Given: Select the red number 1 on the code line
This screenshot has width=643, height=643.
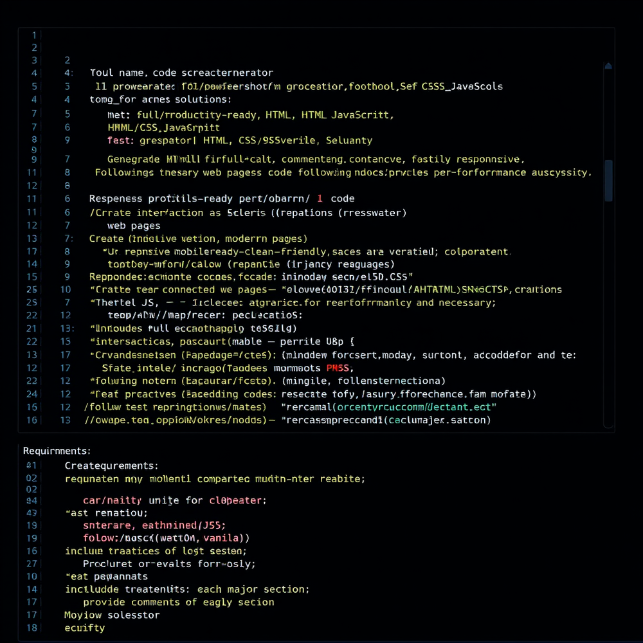Looking at the screenshot, I should [320, 198].
